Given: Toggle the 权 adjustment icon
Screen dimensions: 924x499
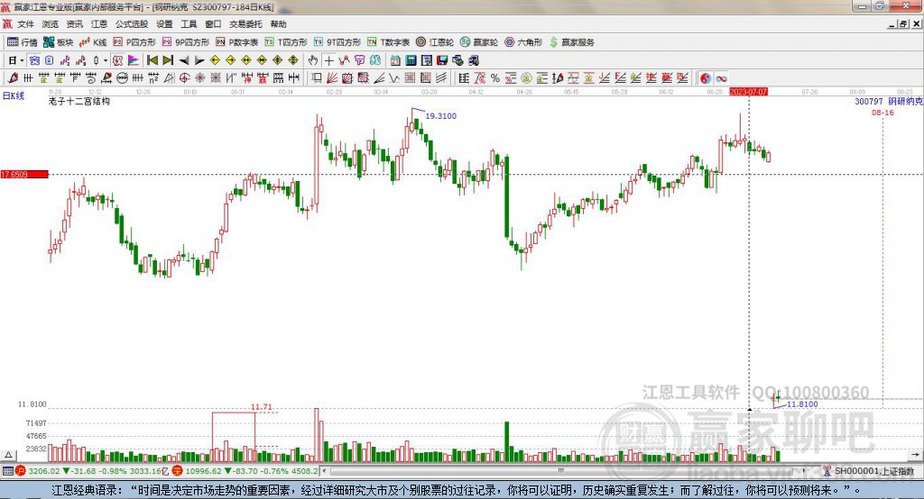Looking at the screenshot, I should pyautogui.click(x=117, y=60).
